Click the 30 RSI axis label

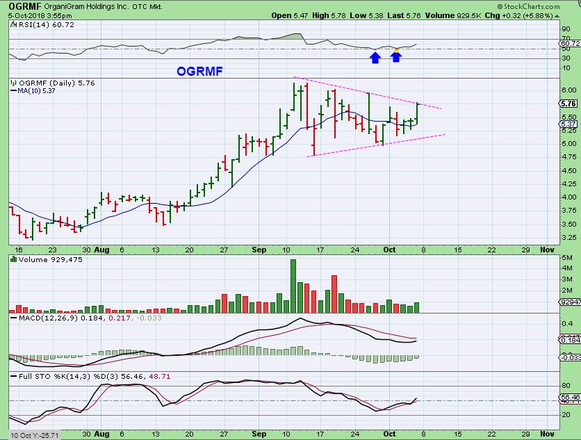(x=566, y=58)
